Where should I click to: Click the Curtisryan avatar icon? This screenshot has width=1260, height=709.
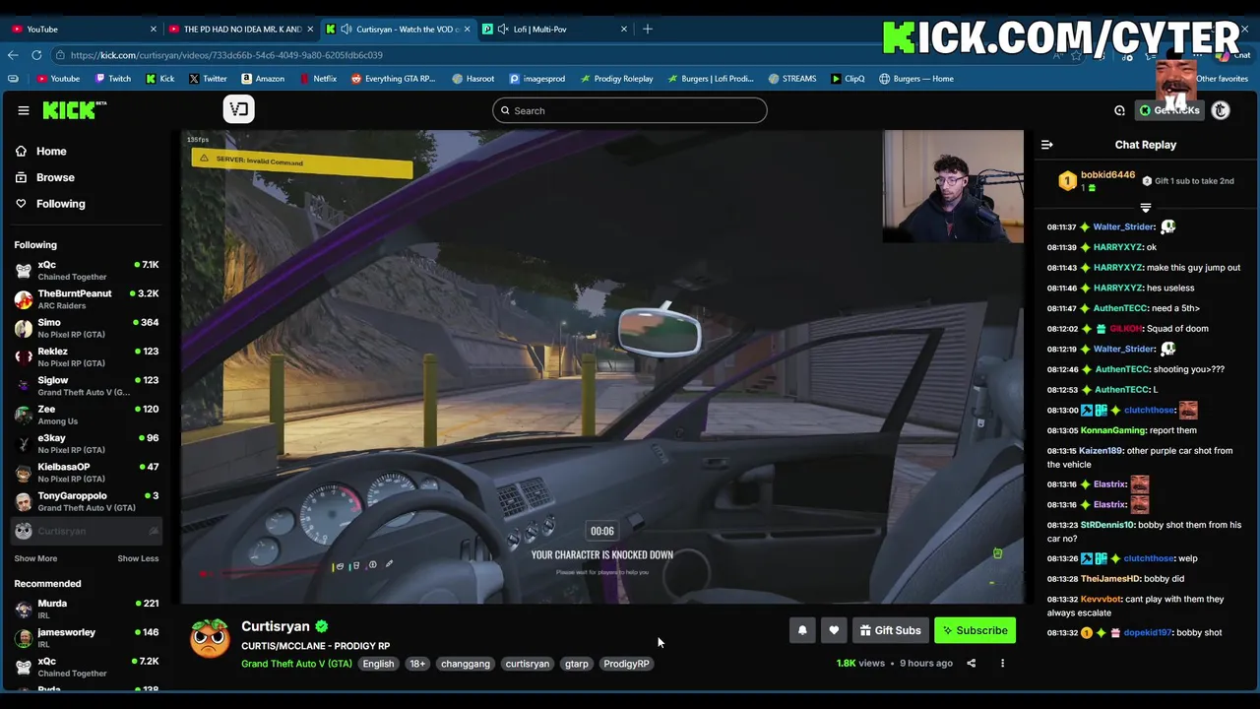pos(210,638)
